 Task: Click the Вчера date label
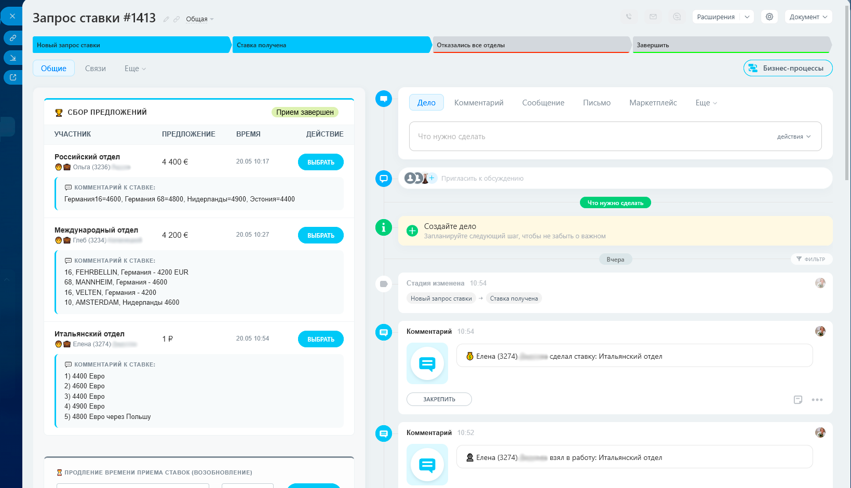(x=615, y=260)
